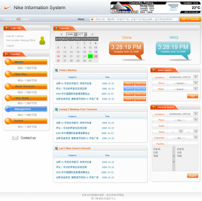Click Check-out on last Today's Meeting row

click(x=140, y=99)
